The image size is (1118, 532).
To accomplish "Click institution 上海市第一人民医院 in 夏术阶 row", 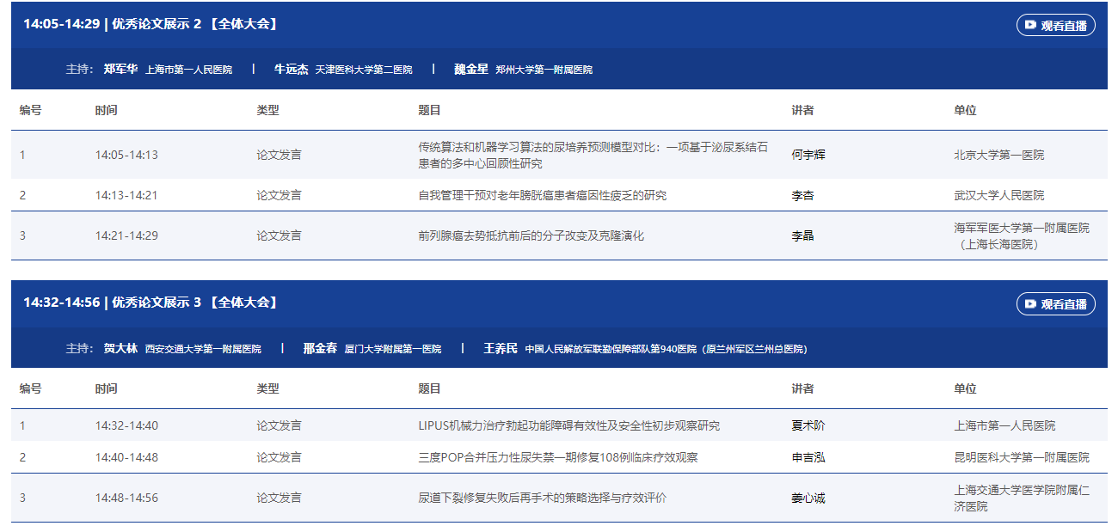I will click(x=1004, y=425).
